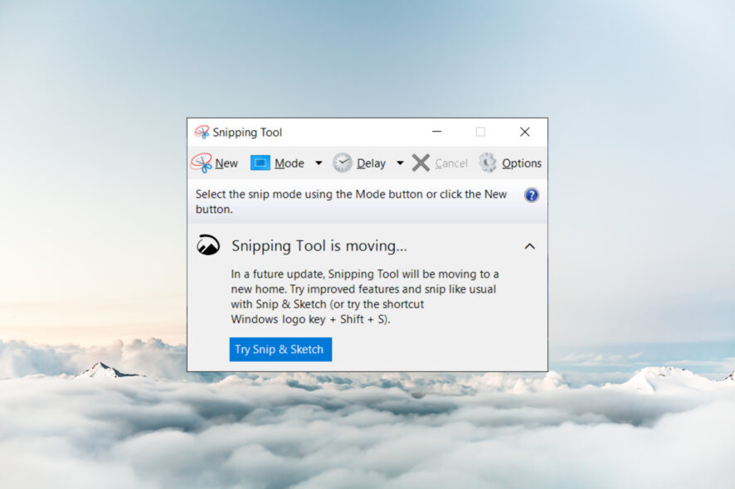The height and width of the screenshot is (489, 735).
Task: Click the Try Snip & Sketch button
Action: click(280, 350)
